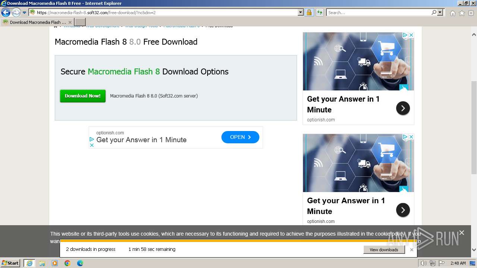Click 'Secure Macromedia Flash 8 Download Options' text
477x268 pixels.
[x=145, y=71]
